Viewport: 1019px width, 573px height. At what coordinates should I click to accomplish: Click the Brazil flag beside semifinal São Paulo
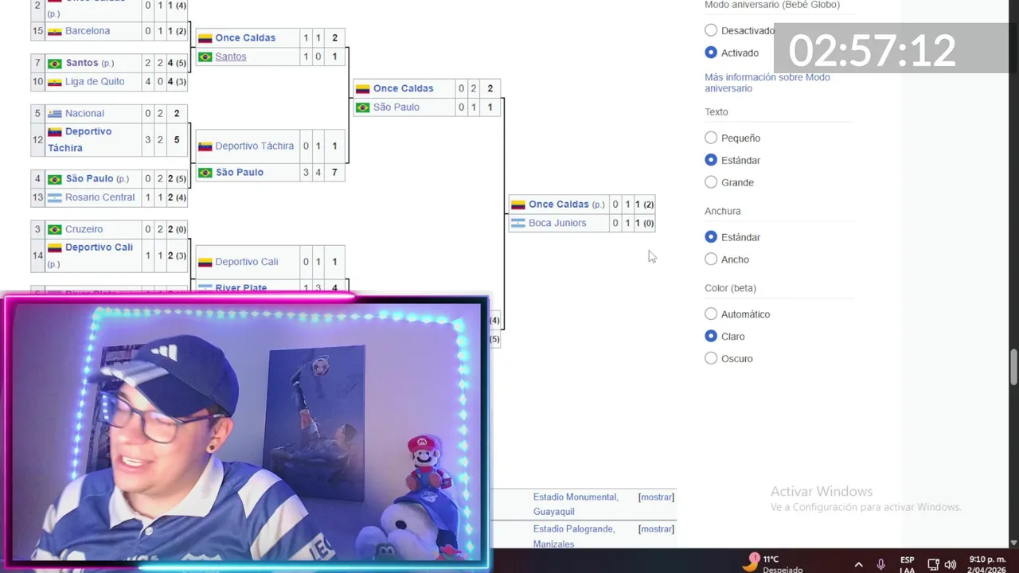pyautogui.click(x=362, y=107)
